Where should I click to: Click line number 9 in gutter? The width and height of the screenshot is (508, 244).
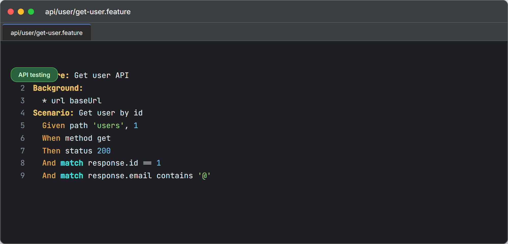click(23, 176)
